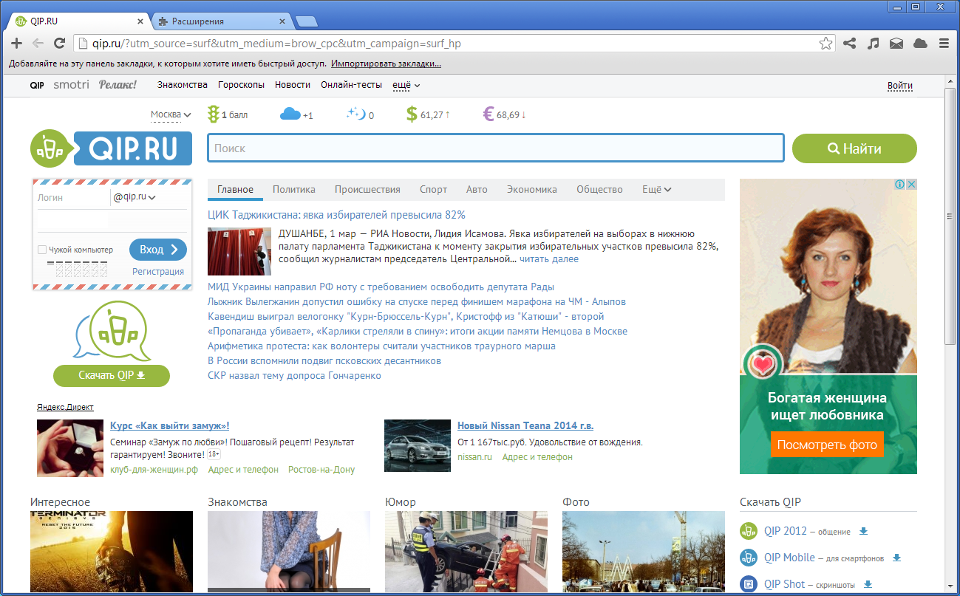Check the Чужой компьютер checkbox
The width and height of the screenshot is (960, 596).
click(x=42, y=250)
